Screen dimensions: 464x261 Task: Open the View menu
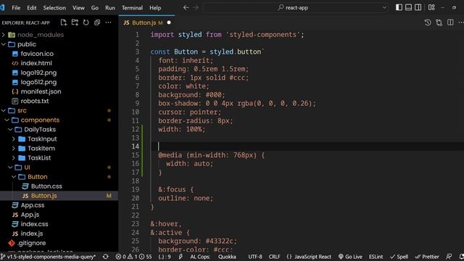pos(78,8)
